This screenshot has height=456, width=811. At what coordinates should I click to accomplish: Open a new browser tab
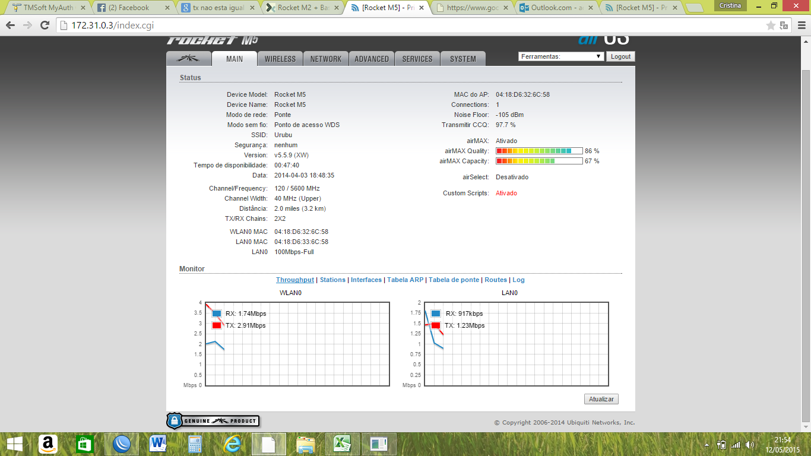click(693, 8)
